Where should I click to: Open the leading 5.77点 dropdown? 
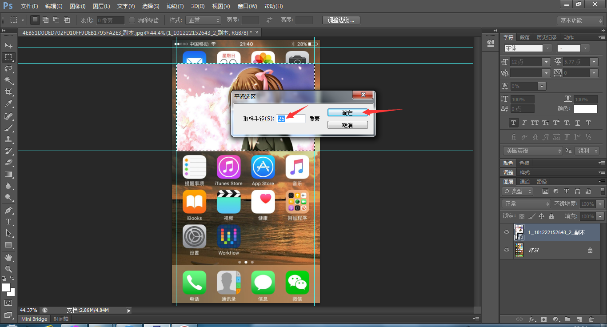594,62
